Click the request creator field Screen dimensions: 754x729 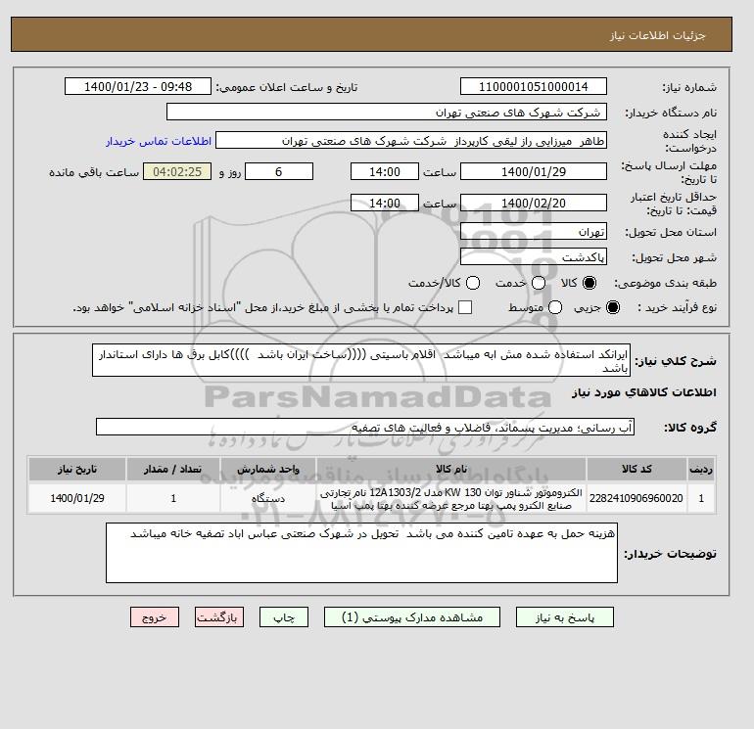point(411,141)
